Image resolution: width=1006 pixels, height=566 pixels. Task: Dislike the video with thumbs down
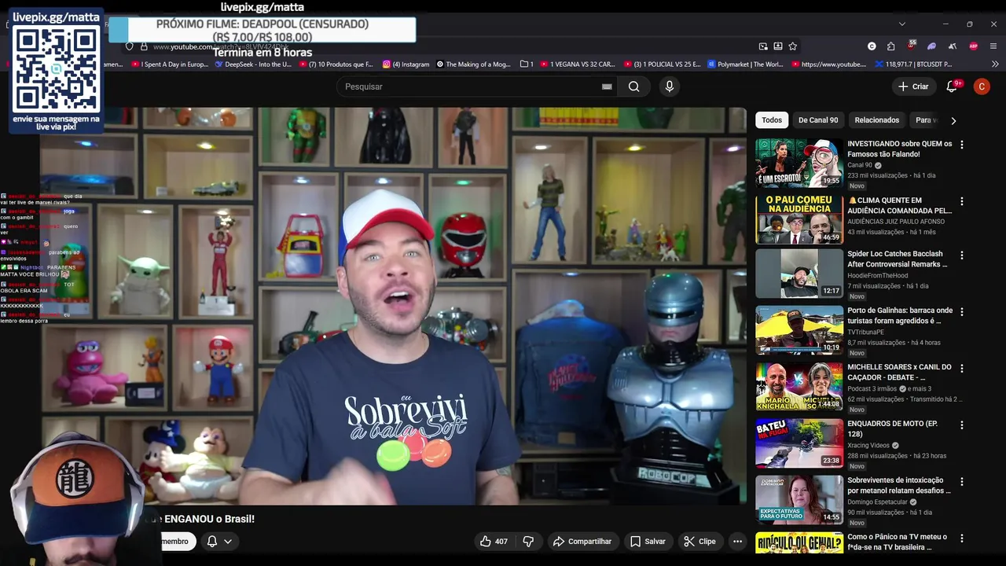(x=528, y=541)
